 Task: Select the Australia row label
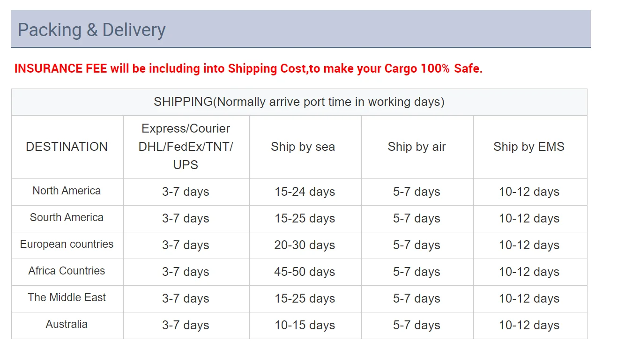pyautogui.click(x=67, y=325)
